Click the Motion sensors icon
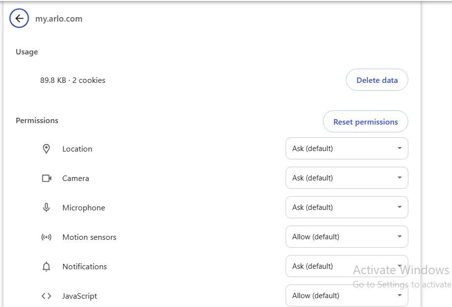452x307 pixels. [x=47, y=237]
